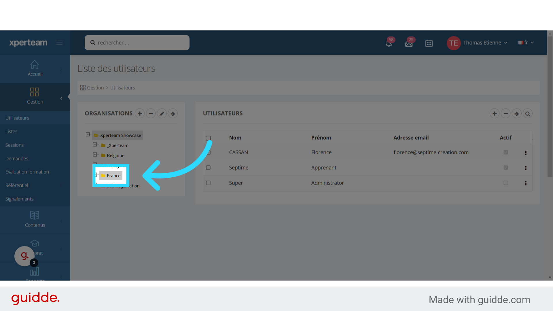Screen dimensions: 553x311
Task: Check the Super Administrator row checkbox
Action: (208, 183)
